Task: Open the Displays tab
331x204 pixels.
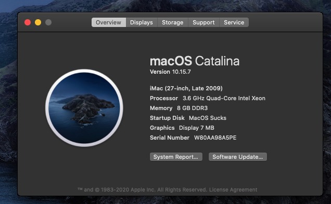Action: click(142, 22)
